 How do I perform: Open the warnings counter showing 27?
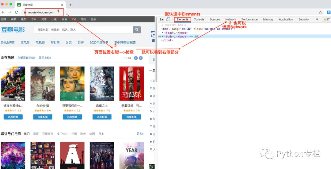tap(326, 19)
